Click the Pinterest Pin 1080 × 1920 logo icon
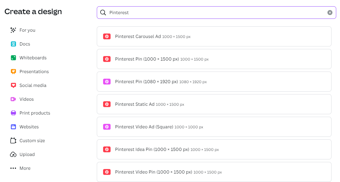 pos(107,82)
